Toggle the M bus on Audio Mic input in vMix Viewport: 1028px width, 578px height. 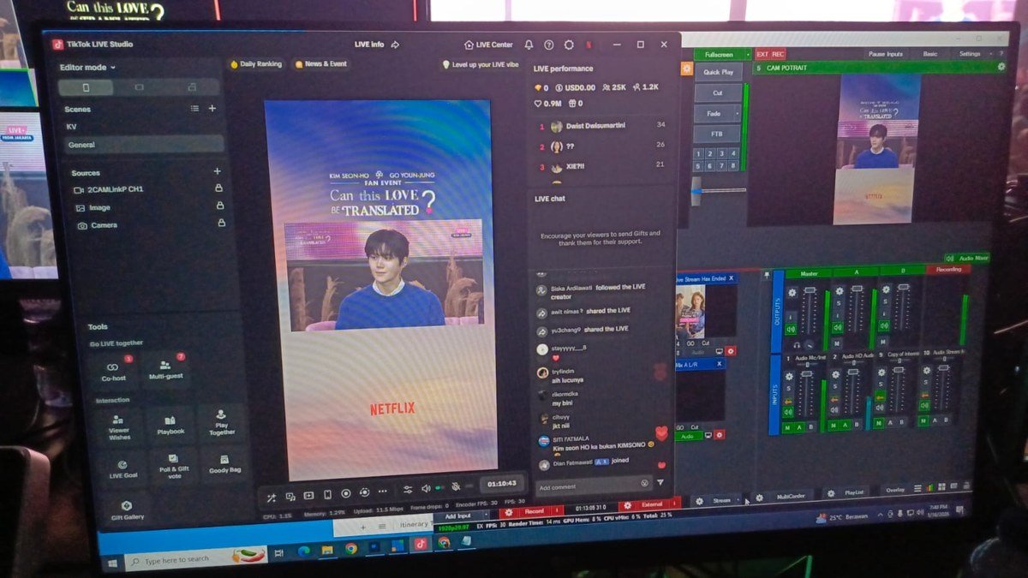[787, 427]
